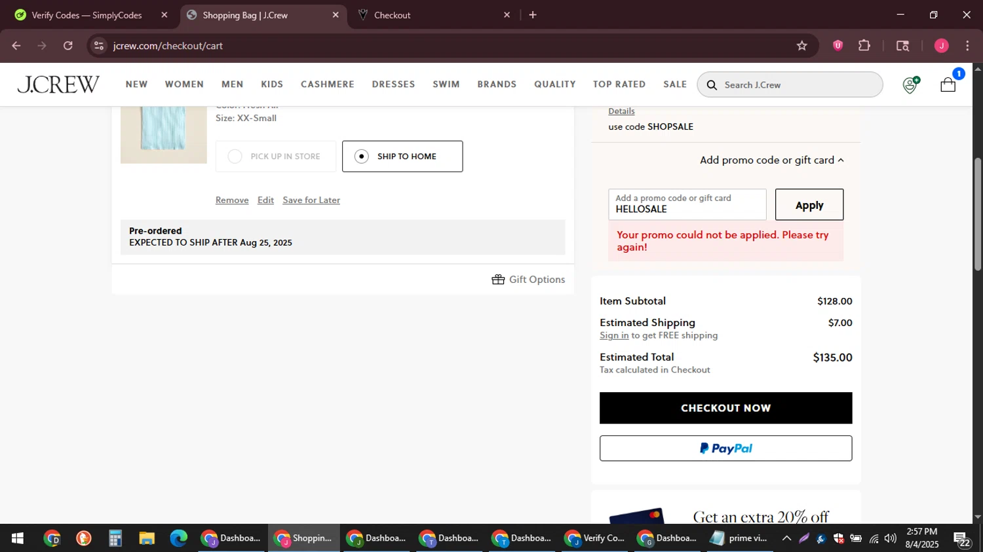
Task: Bookmark this page with the star icon
Action: point(801,46)
